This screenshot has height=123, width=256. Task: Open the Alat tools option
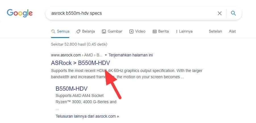click(232, 31)
